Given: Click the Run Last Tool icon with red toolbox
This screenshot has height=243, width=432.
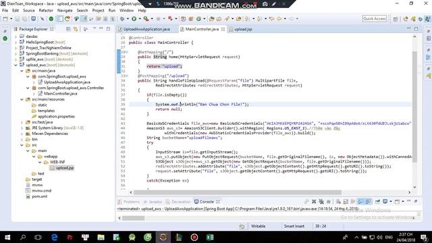Looking at the screenshot, I should 146,19.
